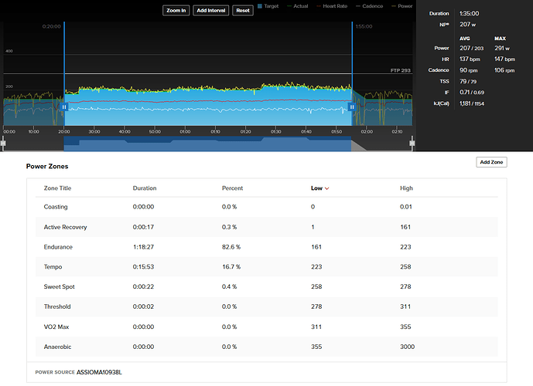Click the left selection handle at 20:00

coord(64,107)
